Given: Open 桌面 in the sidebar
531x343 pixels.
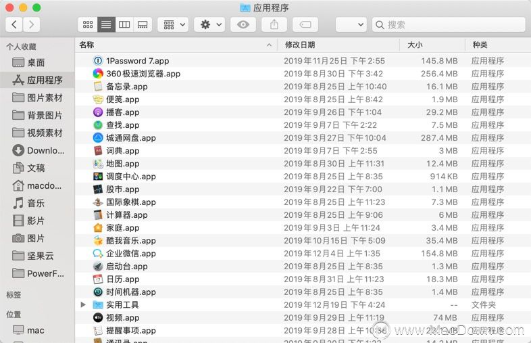Looking at the screenshot, I should 37,62.
